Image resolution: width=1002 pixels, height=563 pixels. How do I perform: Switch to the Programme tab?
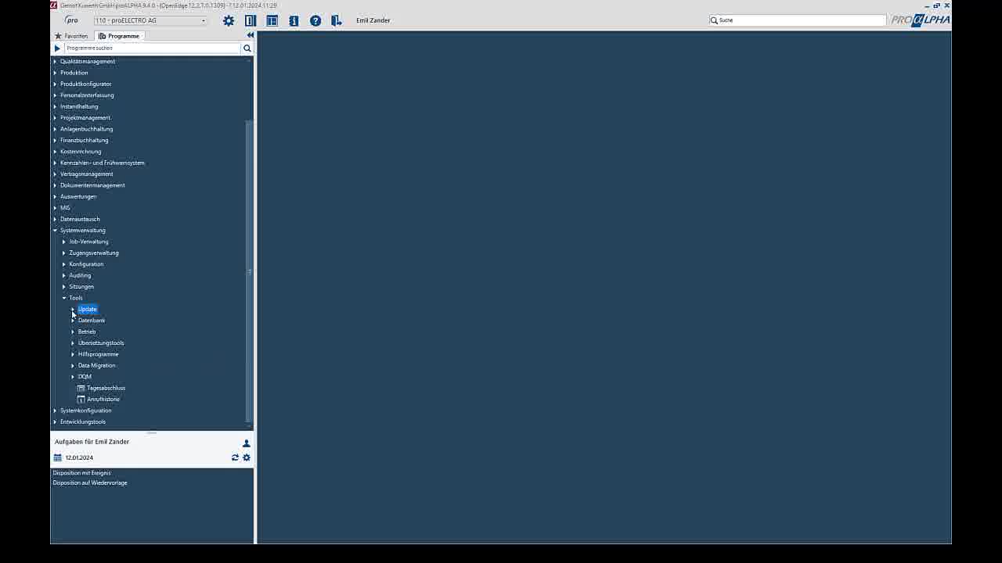point(119,36)
